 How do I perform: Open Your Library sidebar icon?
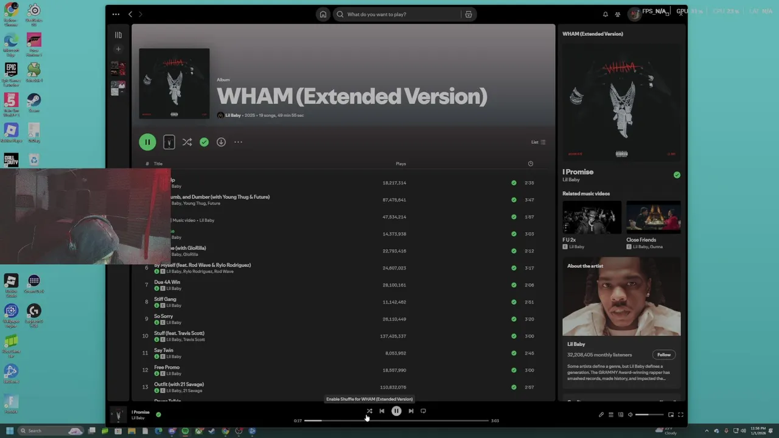(x=118, y=35)
